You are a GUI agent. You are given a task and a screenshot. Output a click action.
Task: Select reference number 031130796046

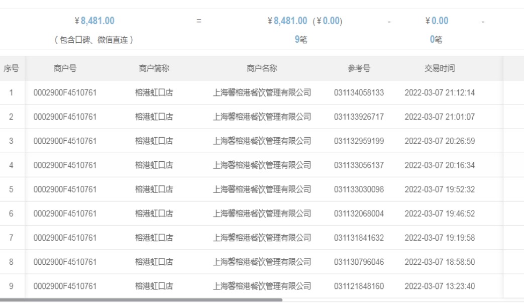[359, 262]
